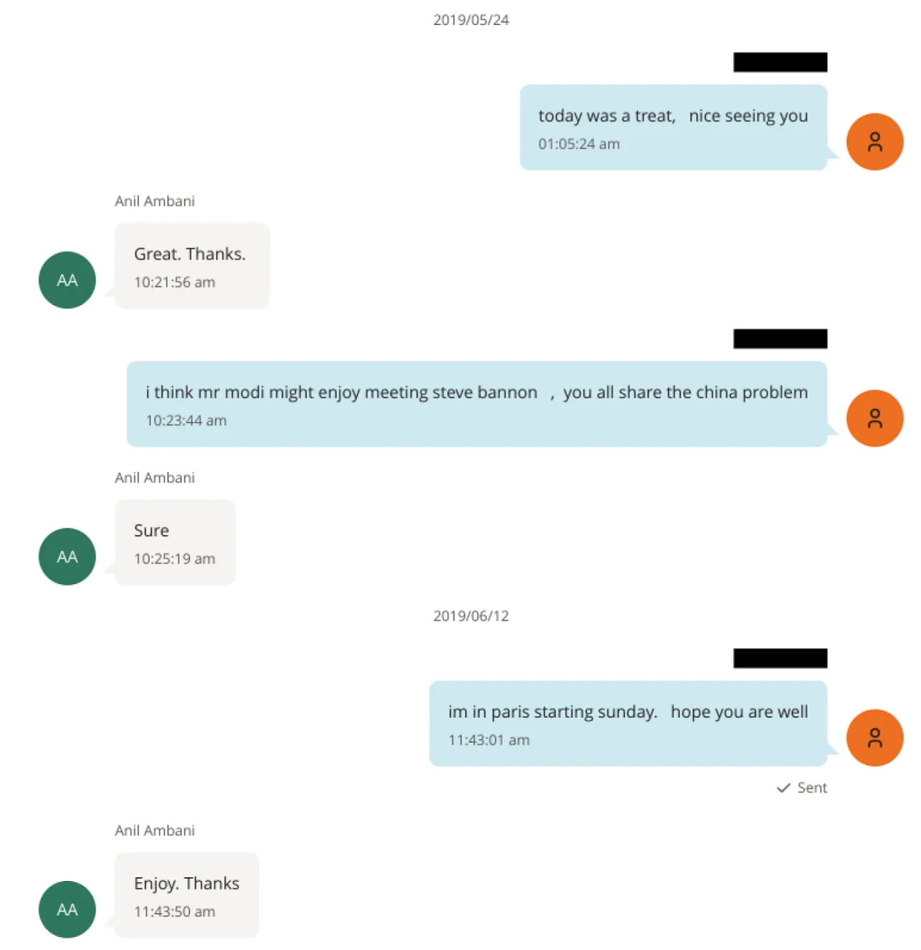Select the message about meeting steve bannon
The width and height of the screenshot is (921, 950).
click(x=476, y=404)
